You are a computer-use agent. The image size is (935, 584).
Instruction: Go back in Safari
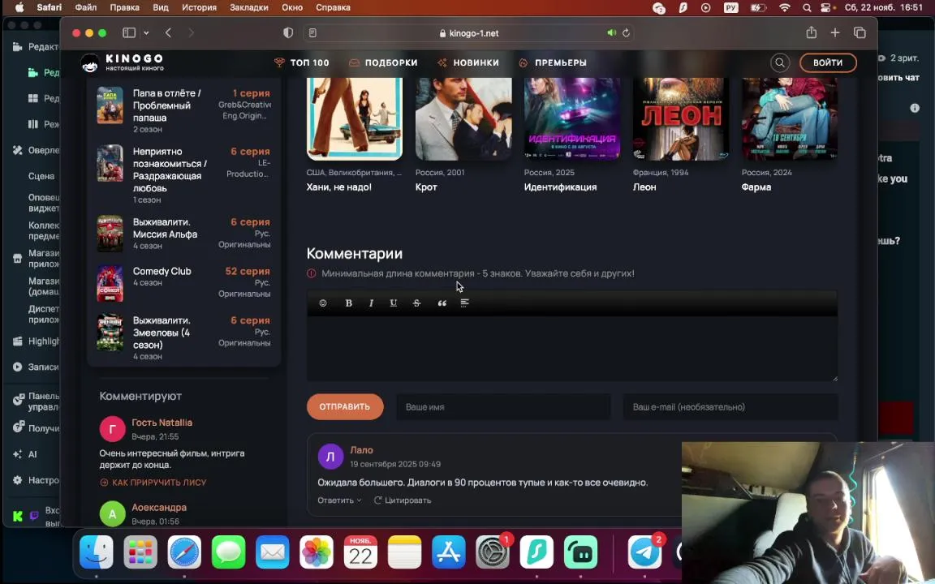click(x=168, y=32)
